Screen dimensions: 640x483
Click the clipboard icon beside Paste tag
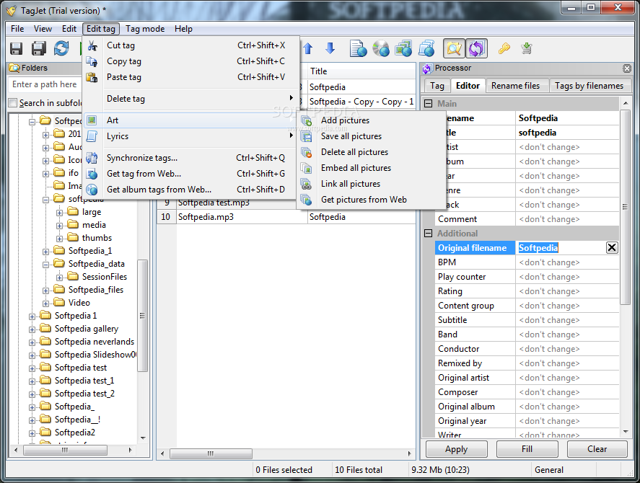(x=92, y=77)
